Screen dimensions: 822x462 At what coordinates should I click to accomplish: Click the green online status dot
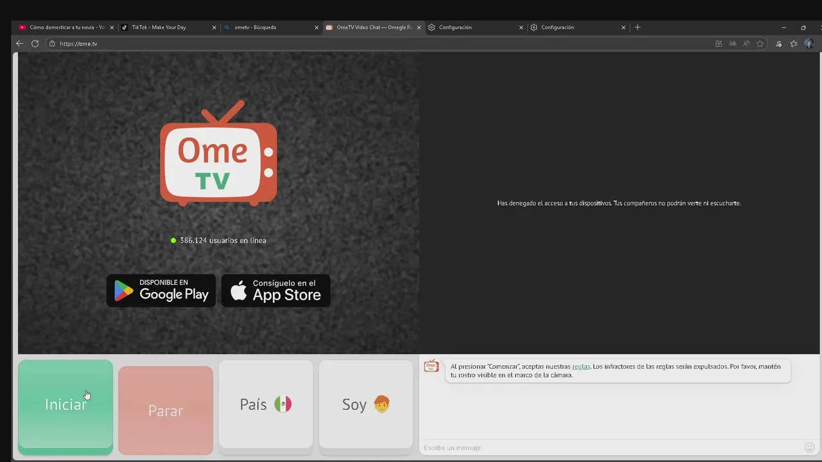(x=173, y=240)
